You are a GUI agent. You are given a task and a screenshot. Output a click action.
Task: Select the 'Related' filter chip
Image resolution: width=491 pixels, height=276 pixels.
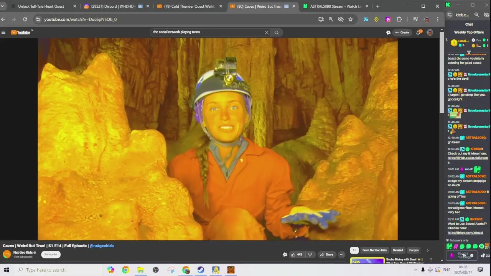[398, 250]
